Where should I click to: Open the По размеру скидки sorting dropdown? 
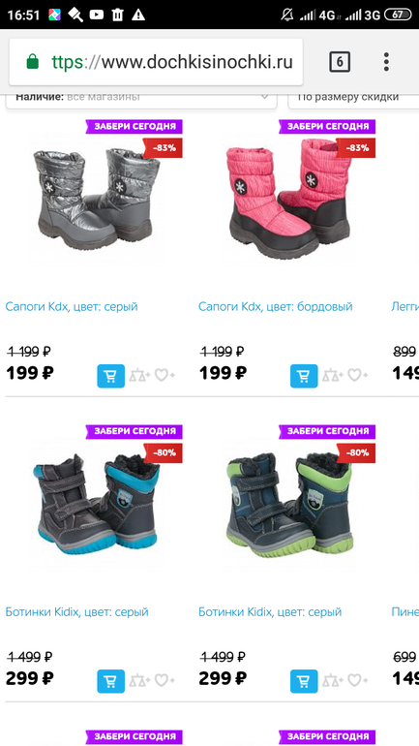point(353,98)
